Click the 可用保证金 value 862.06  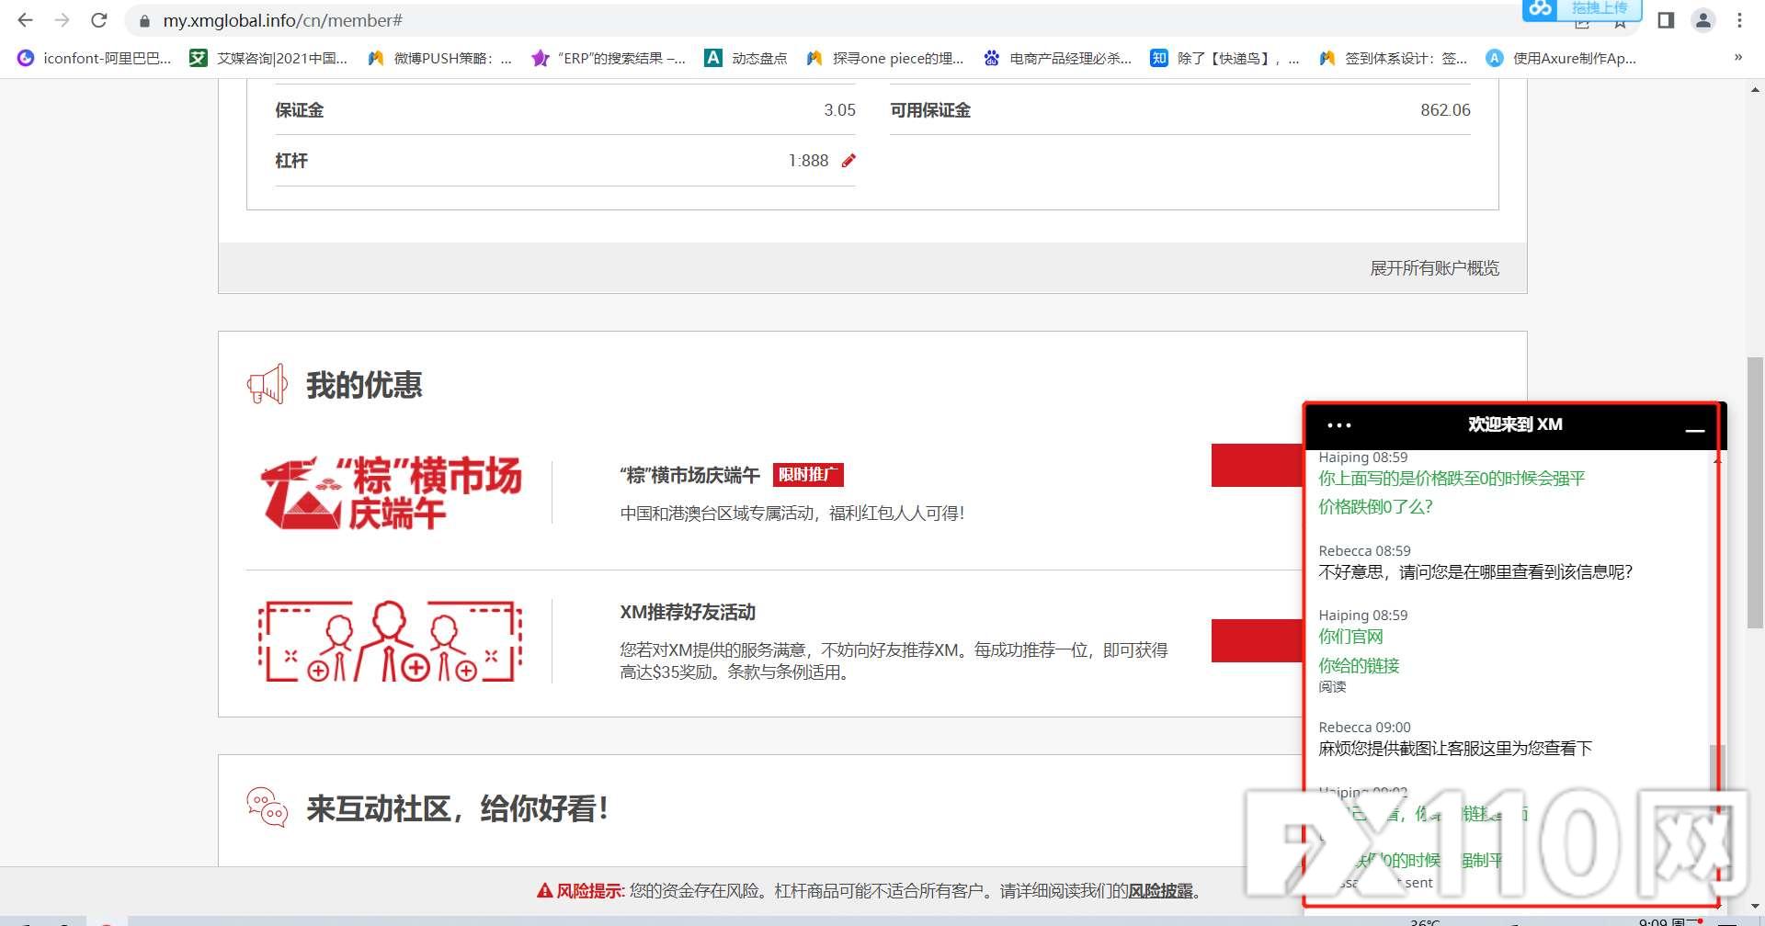pyautogui.click(x=1445, y=110)
